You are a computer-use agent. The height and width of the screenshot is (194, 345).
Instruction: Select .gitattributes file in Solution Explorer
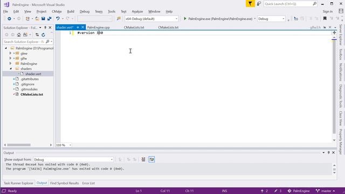[30, 79]
